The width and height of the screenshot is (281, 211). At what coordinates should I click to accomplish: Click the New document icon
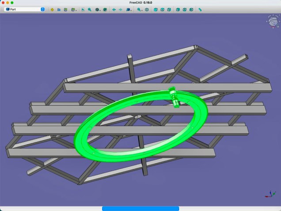click(52, 9)
